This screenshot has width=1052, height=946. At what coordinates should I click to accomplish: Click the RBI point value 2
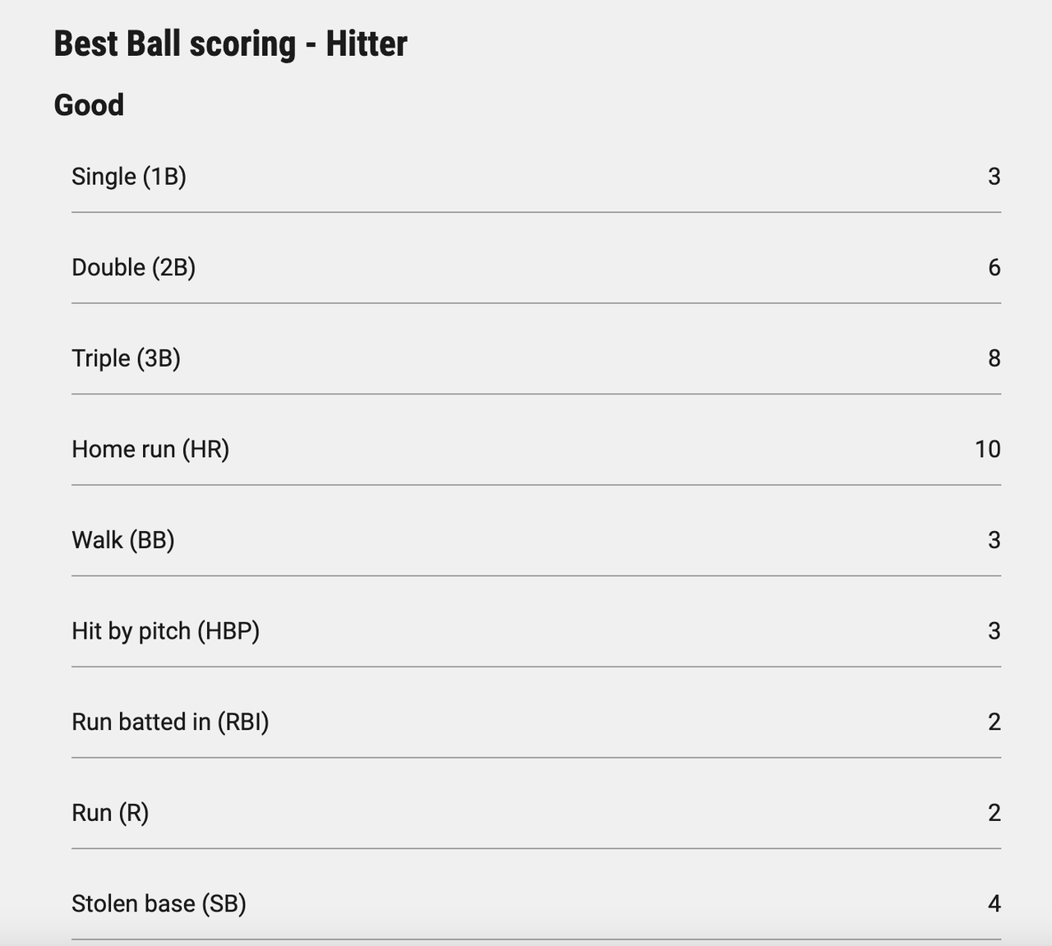tap(994, 722)
